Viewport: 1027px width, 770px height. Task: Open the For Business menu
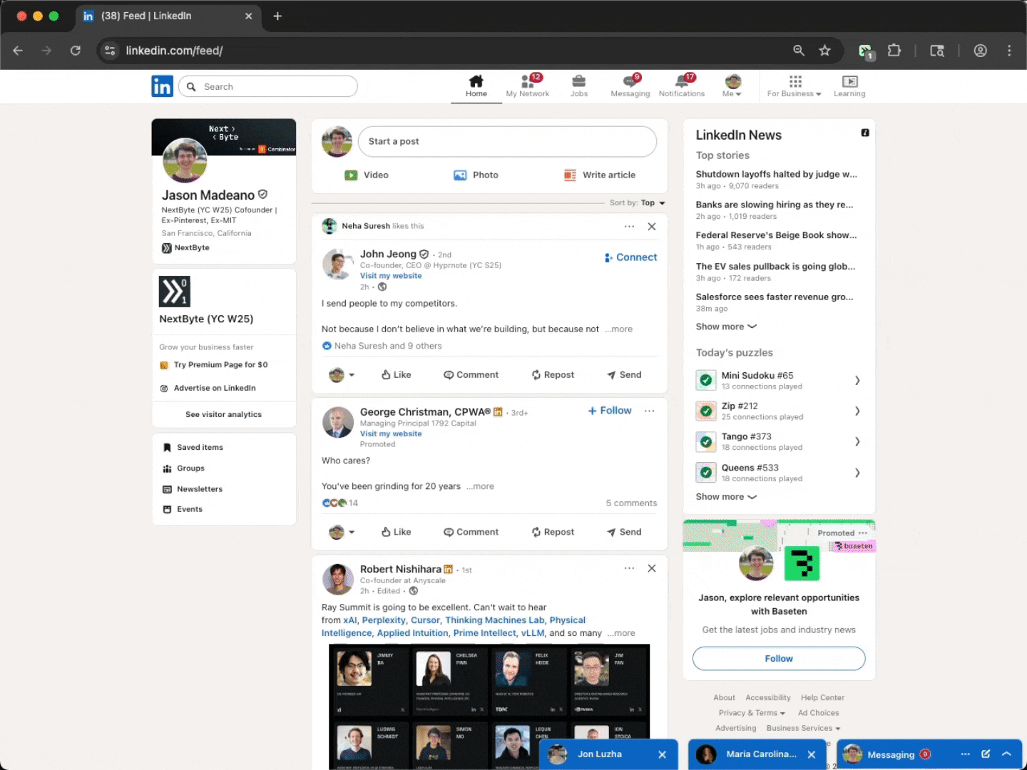pos(793,86)
